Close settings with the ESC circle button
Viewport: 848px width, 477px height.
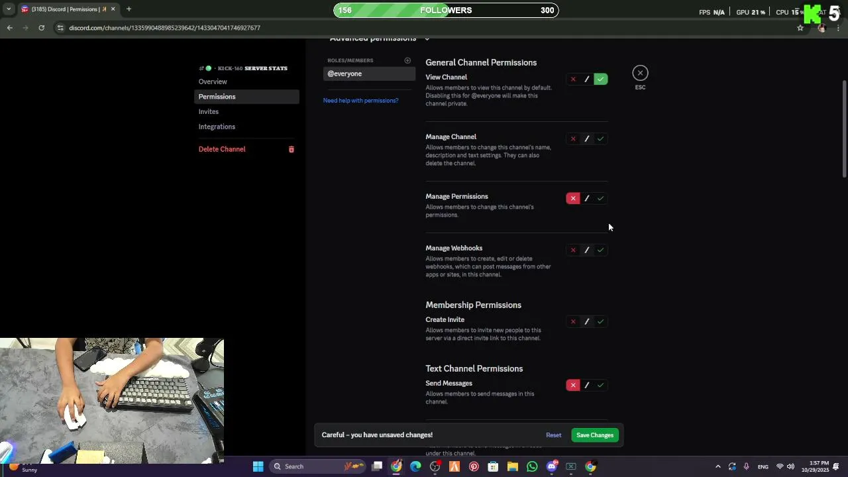640,73
